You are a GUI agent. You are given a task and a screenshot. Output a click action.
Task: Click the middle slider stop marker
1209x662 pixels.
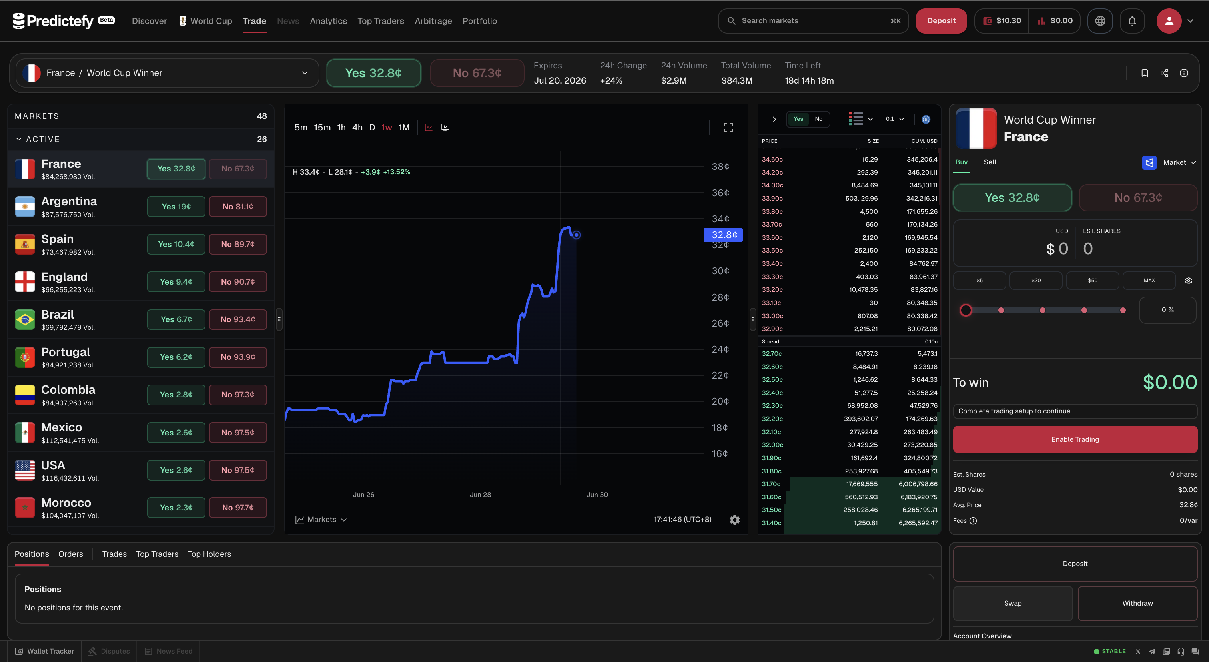(x=1042, y=310)
